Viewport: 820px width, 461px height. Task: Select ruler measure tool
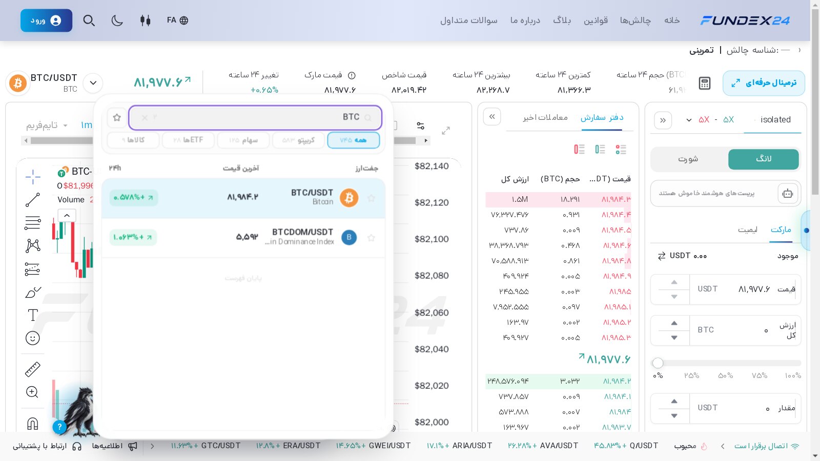(33, 369)
